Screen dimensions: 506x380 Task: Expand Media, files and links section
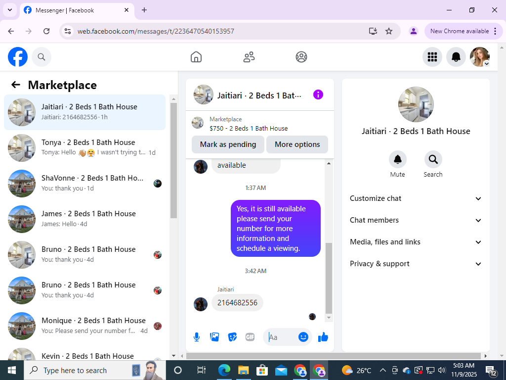(416, 242)
